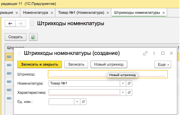Expand the Ед. изм. dropdown list
This screenshot has width=180, height=115.
click(x=77, y=102)
